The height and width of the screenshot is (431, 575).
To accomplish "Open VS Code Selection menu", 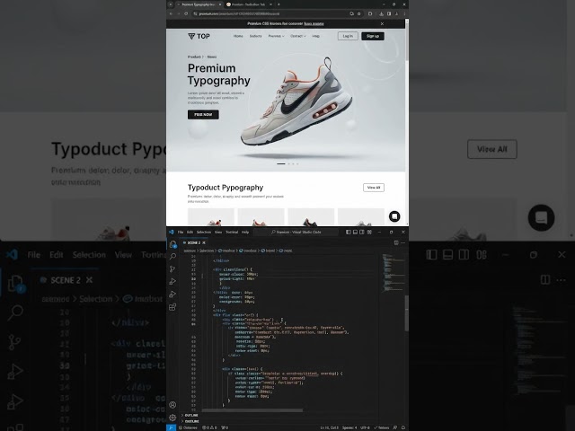I will click(204, 232).
